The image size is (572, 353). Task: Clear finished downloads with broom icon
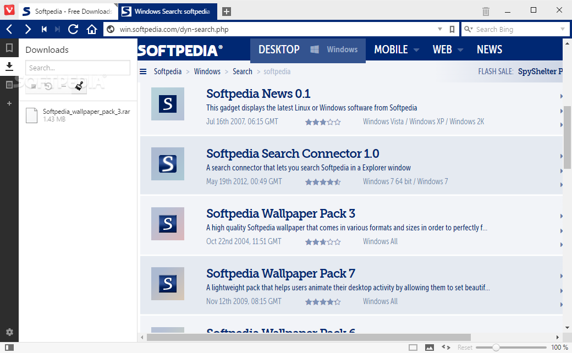[79, 86]
